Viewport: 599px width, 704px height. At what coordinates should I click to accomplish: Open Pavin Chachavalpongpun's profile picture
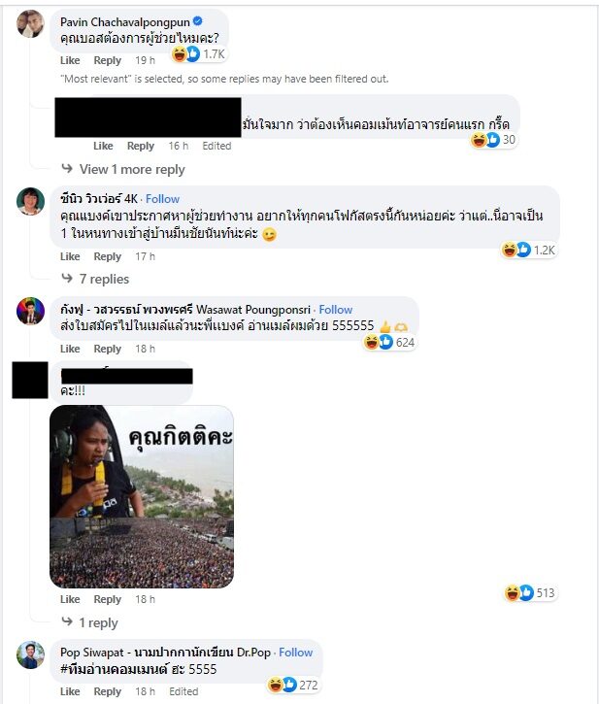coord(30,23)
